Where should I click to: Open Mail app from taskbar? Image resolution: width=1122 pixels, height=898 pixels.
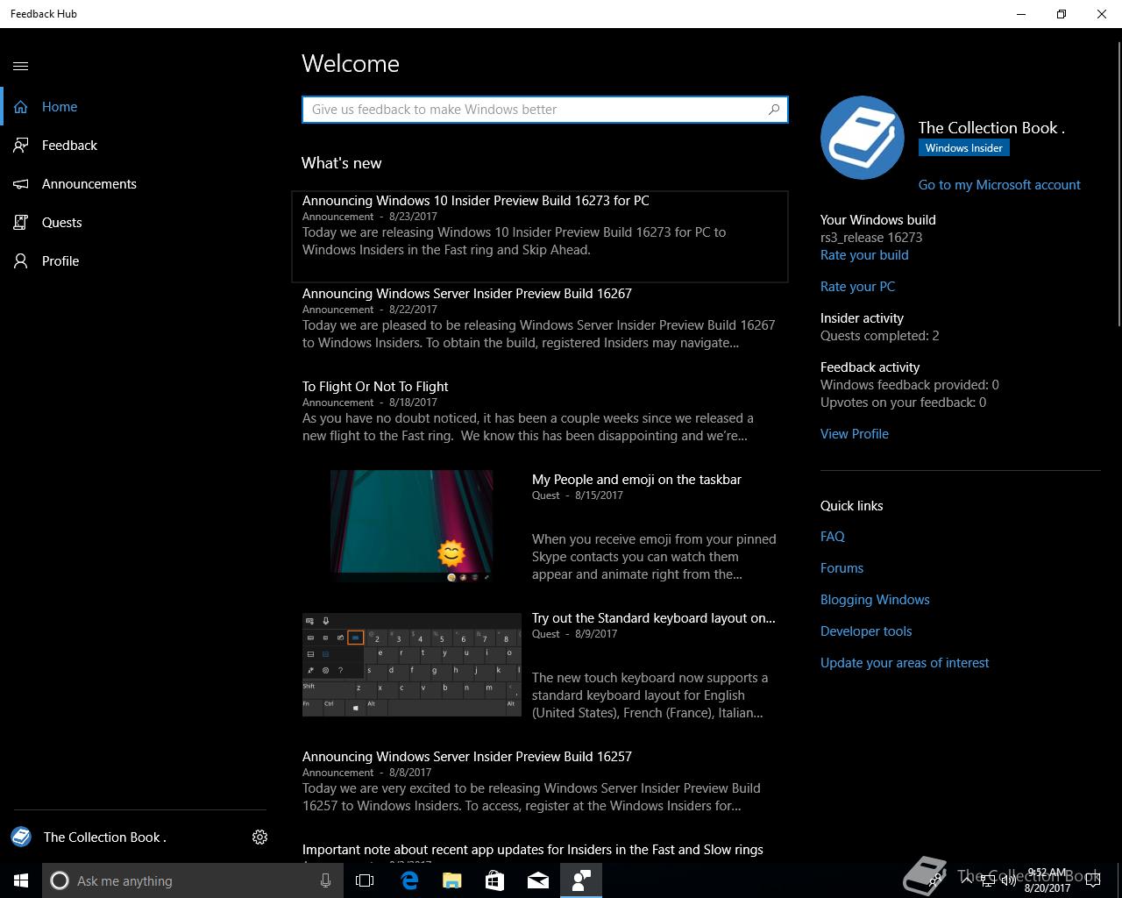[x=538, y=880]
